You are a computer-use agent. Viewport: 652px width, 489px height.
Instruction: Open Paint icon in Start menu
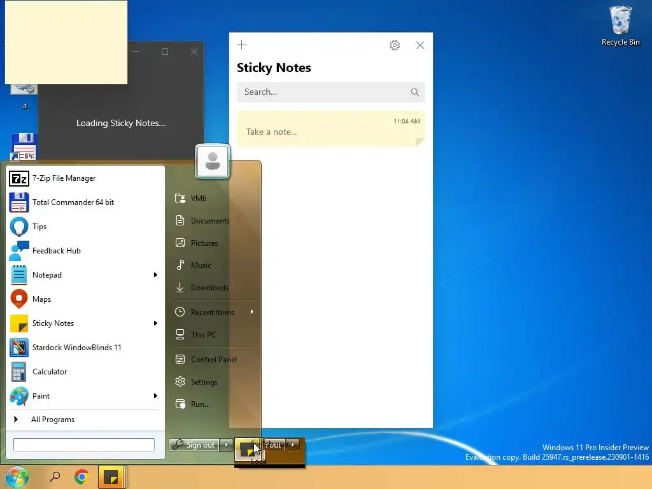click(19, 396)
